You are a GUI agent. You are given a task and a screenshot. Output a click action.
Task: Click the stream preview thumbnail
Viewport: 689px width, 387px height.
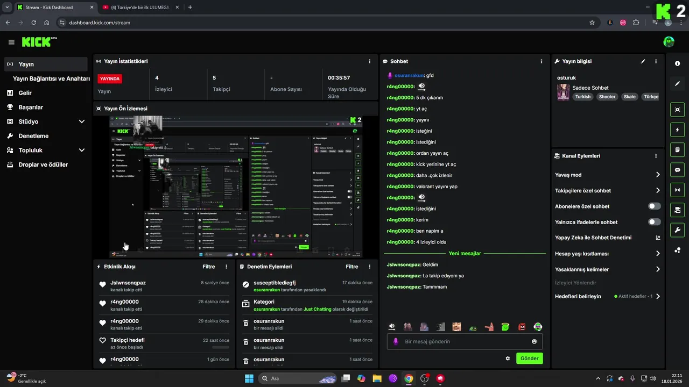[235, 187]
